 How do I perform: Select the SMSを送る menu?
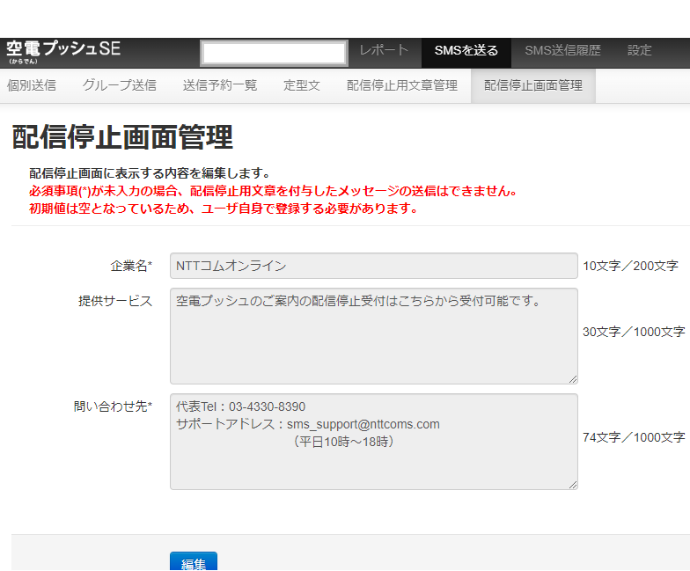tap(466, 51)
